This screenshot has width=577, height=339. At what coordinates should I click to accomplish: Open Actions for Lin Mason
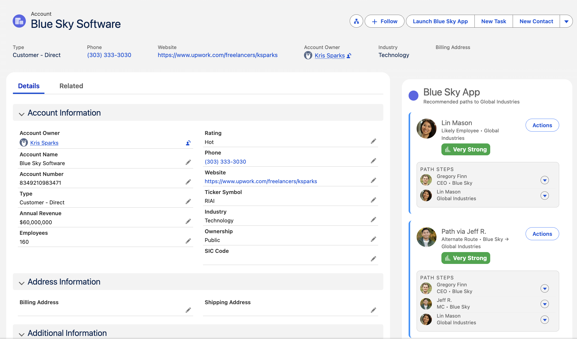(542, 125)
